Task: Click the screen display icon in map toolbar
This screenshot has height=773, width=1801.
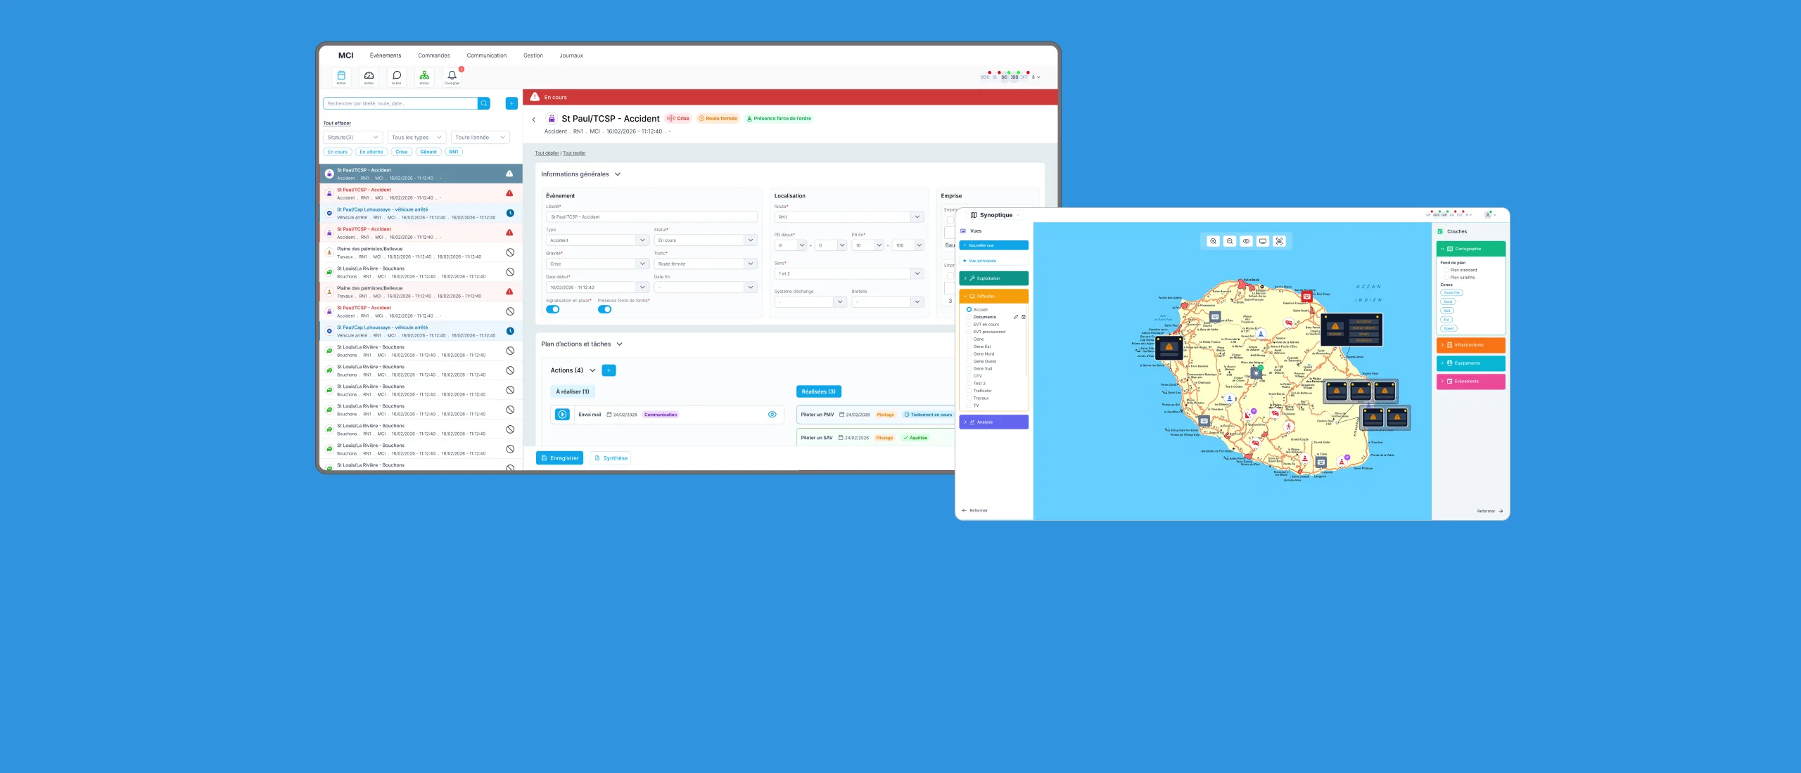Action: pyautogui.click(x=1263, y=241)
